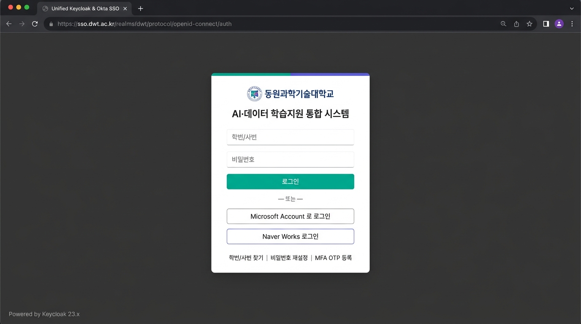
Task: Click the yellow macOS minimize window button
Action: pos(19,8)
